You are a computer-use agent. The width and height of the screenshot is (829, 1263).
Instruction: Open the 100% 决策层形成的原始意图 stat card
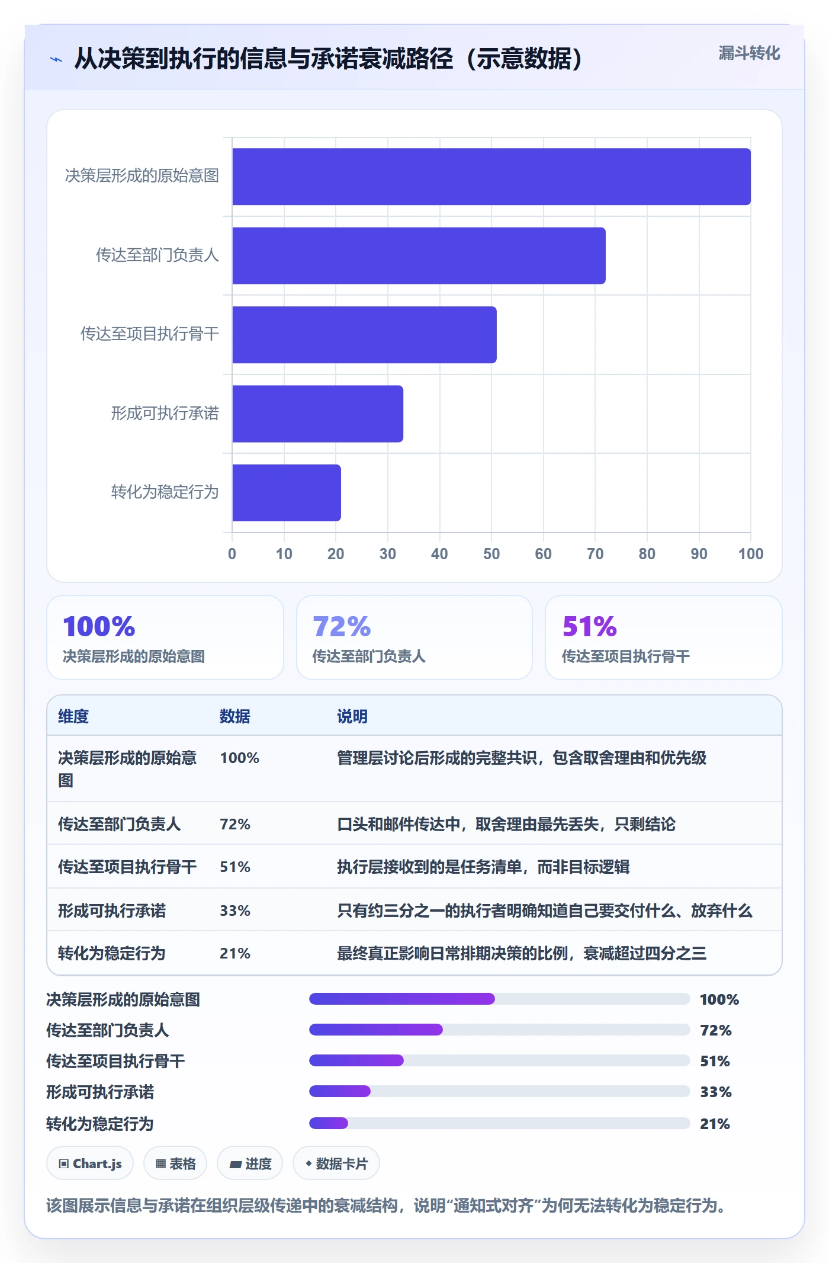[x=165, y=637]
